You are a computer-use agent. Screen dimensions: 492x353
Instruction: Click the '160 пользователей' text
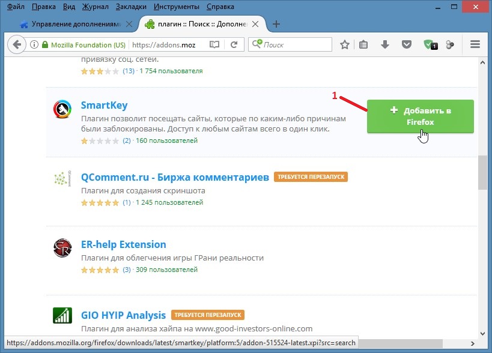click(x=166, y=140)
